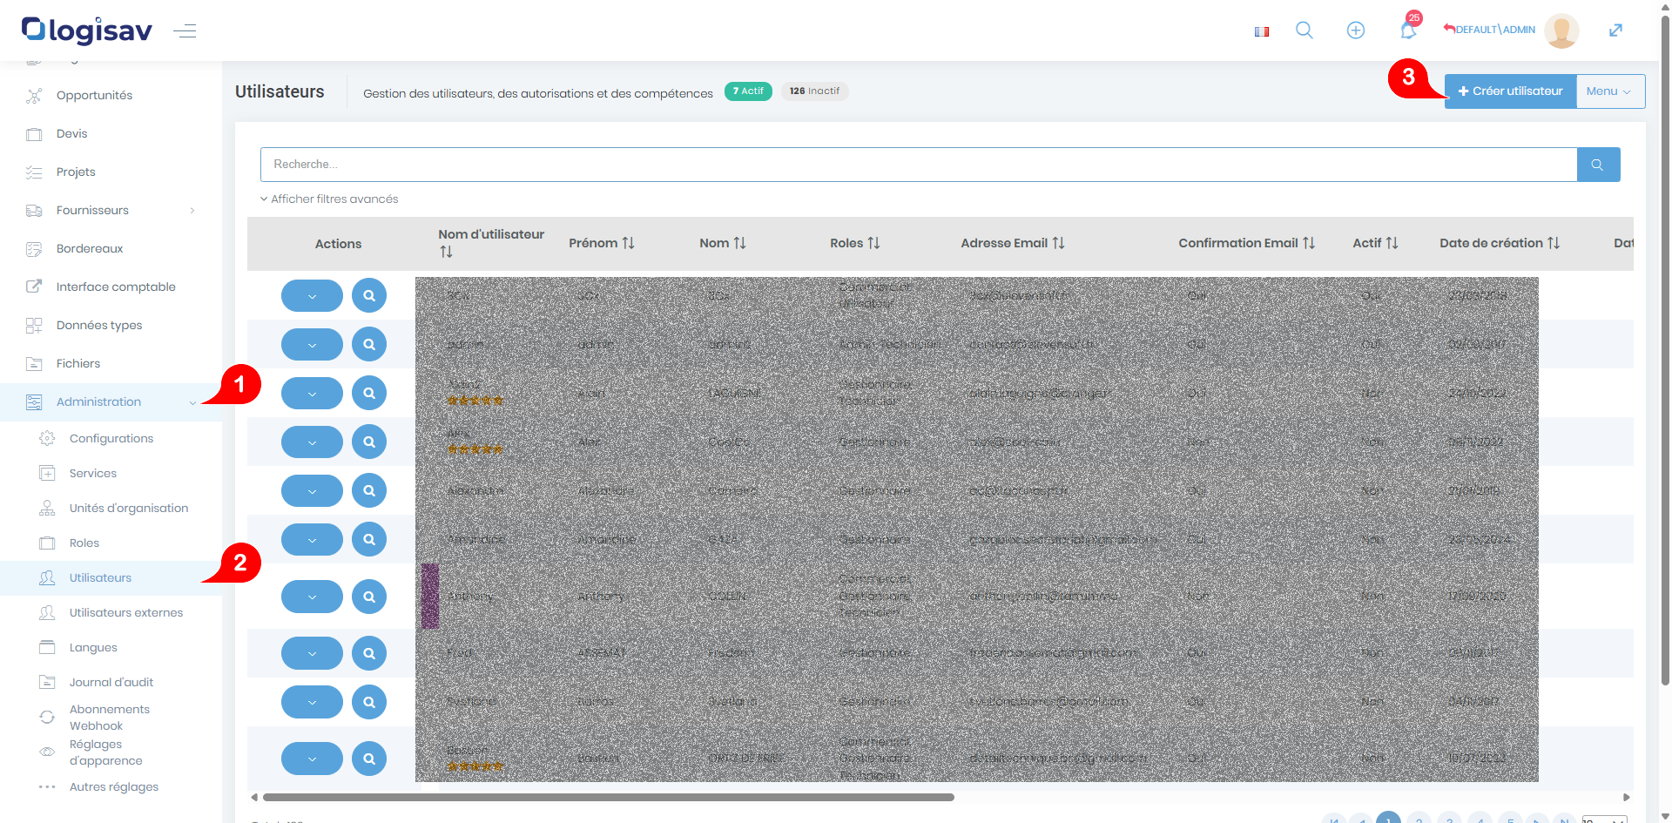This screenshot has width=1672, height=823.
Task: Open the Menu dropdown button
Action: pyautogui.click(x=1609, y=91)
